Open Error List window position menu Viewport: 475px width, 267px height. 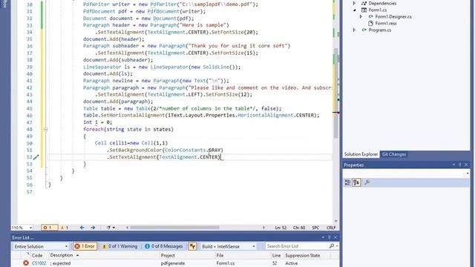[324, 237]
